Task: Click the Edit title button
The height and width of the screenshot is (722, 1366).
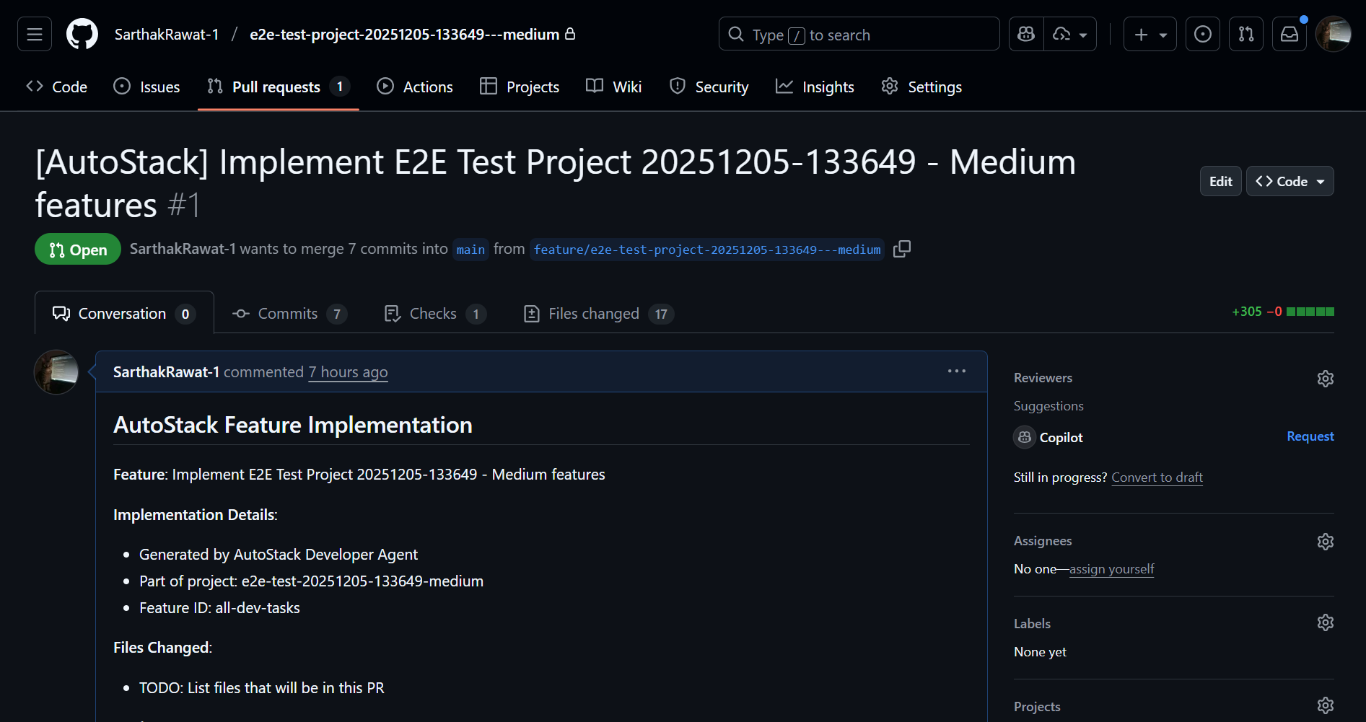Action: click(1221, 181)
